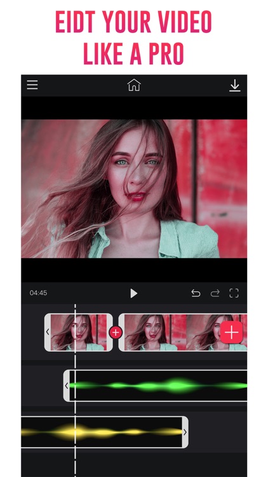
Task: Tap the download export icon
Action: pyautogui.click(x=234, y=85)
